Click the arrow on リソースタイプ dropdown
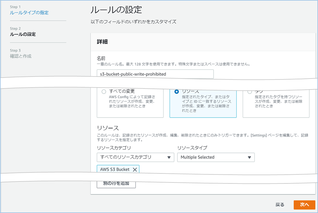318x213 pixels. coord(249,157)
